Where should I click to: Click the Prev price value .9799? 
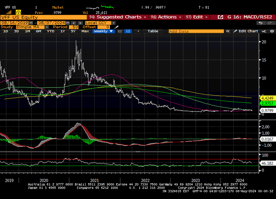coord(57,13)
